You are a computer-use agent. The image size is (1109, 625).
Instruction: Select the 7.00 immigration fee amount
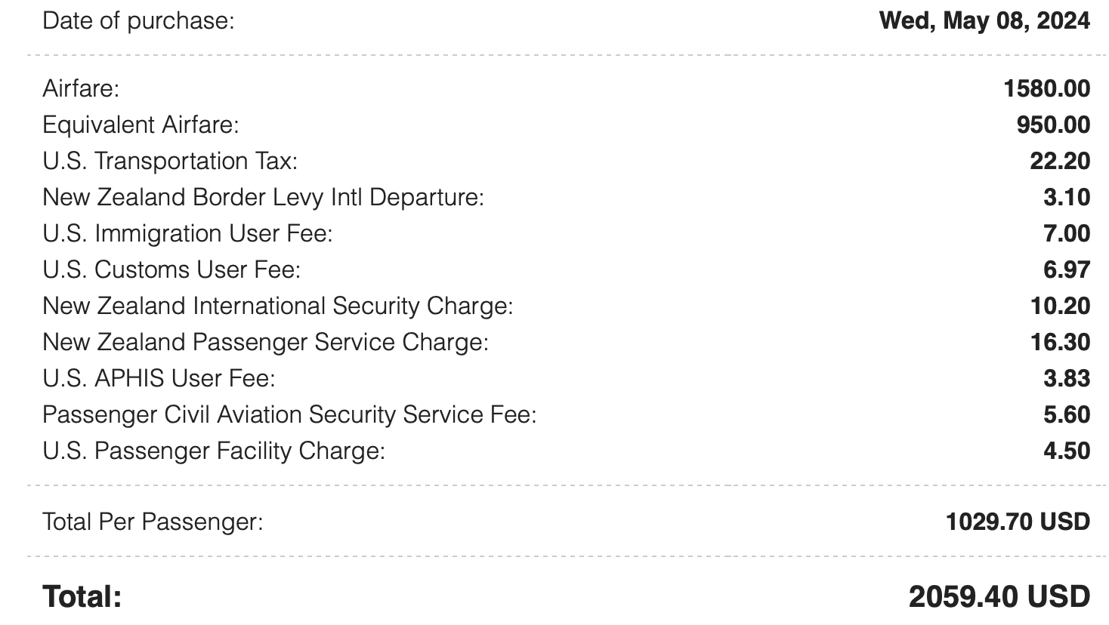pyautogui.click(x=1067, y=233)
